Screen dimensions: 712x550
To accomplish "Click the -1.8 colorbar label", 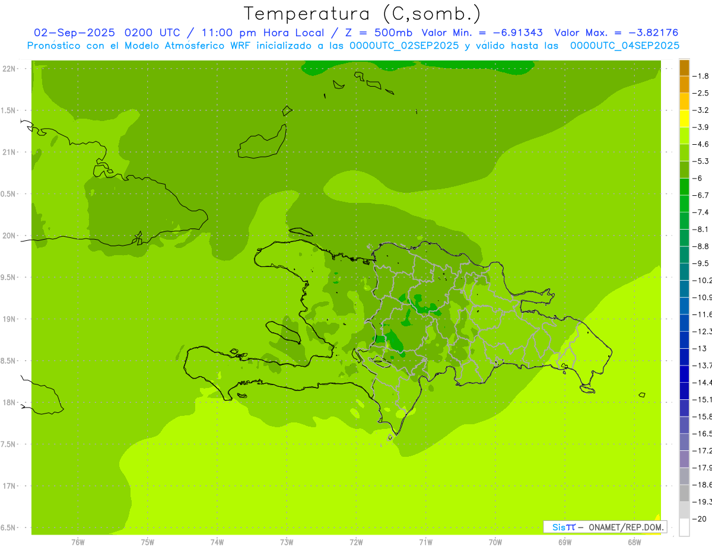I will (701, 76).
